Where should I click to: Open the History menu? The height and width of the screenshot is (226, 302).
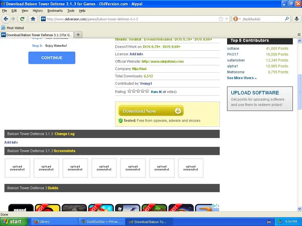pos(37,11)
